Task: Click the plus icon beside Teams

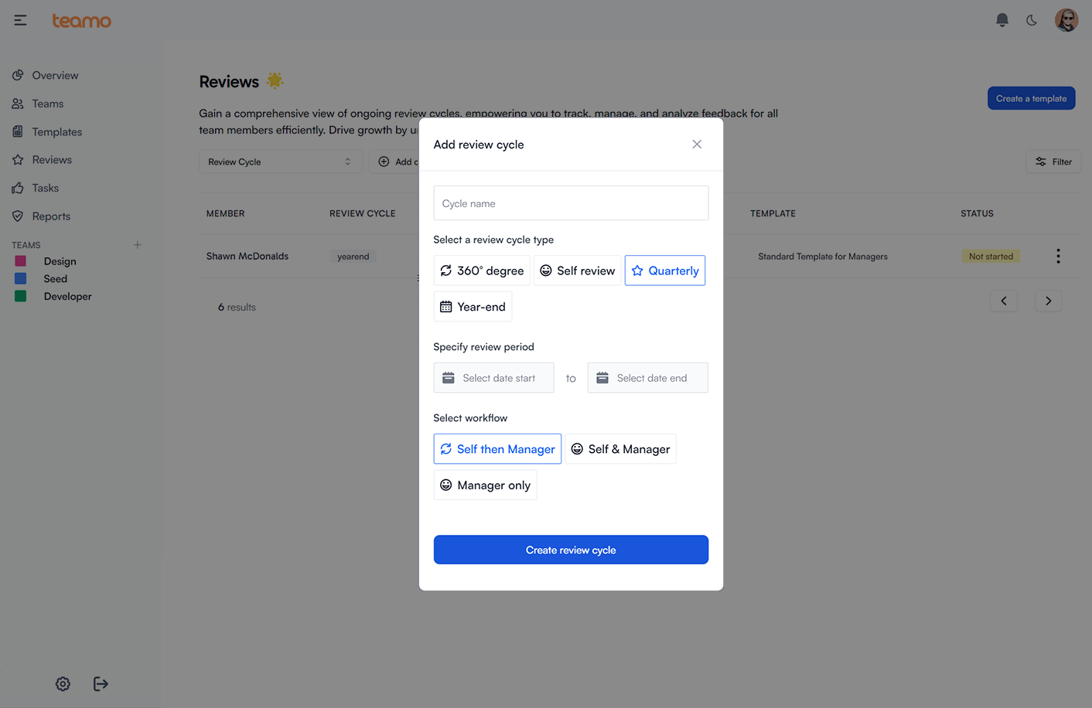Action: coord(138,245)
